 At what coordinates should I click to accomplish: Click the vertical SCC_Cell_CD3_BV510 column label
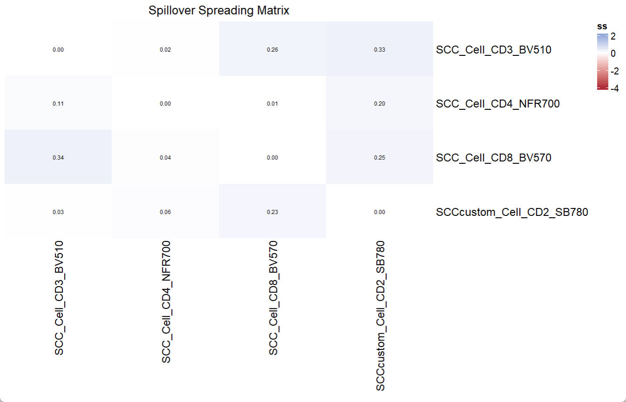59,298
